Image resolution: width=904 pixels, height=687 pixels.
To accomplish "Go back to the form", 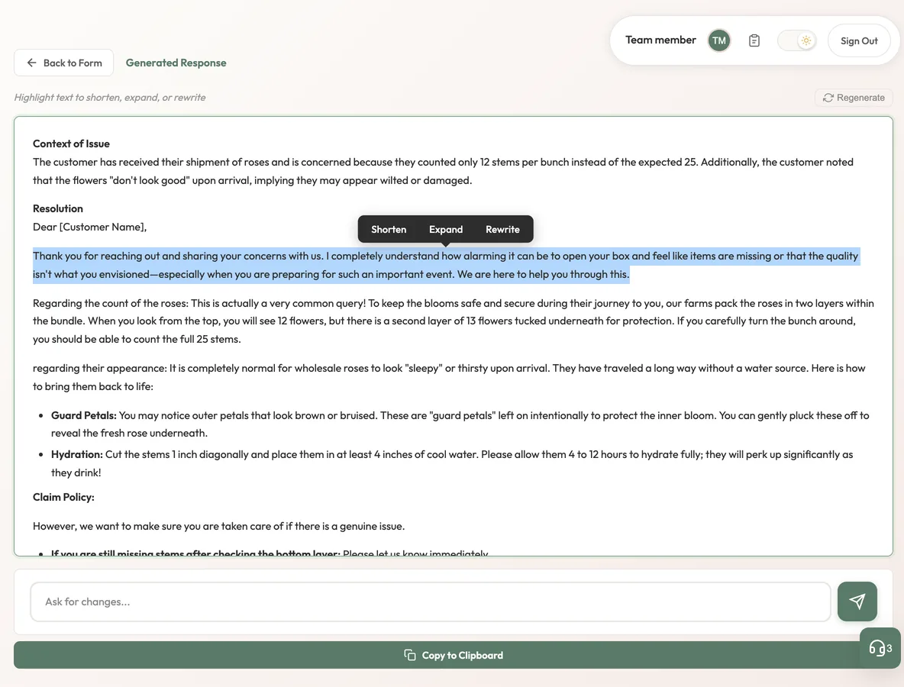I will coord(64,63).
